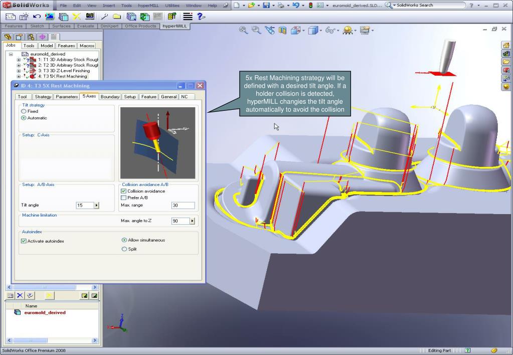Expand job 2: T2 3D Arbitrary Stock Roughing
513x355 pixels.
19,66
